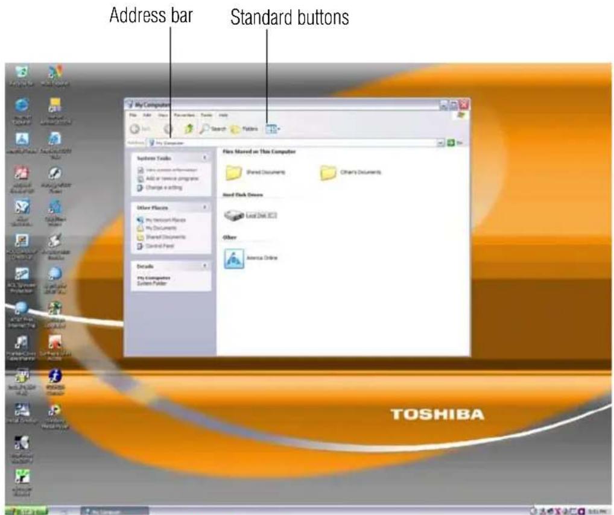
Task: Collapse the System Tasks panel
Action: (x=204, y=158)
